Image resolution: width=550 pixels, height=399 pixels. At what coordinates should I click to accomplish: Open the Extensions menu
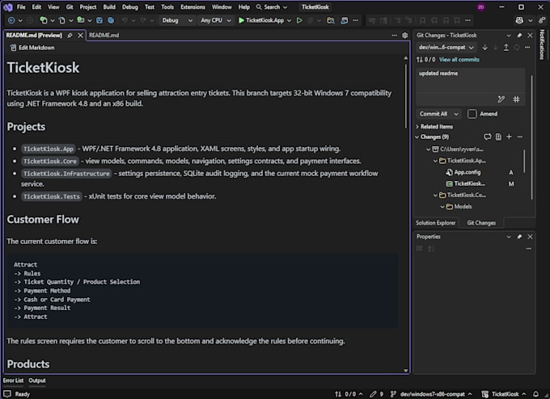pos(193,7)
